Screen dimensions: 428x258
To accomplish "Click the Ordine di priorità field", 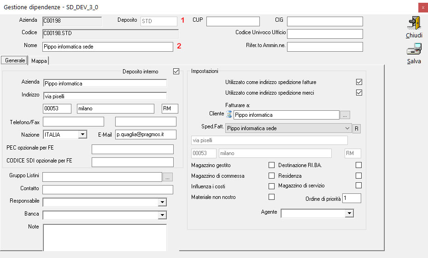I will [x=352, y=198].
